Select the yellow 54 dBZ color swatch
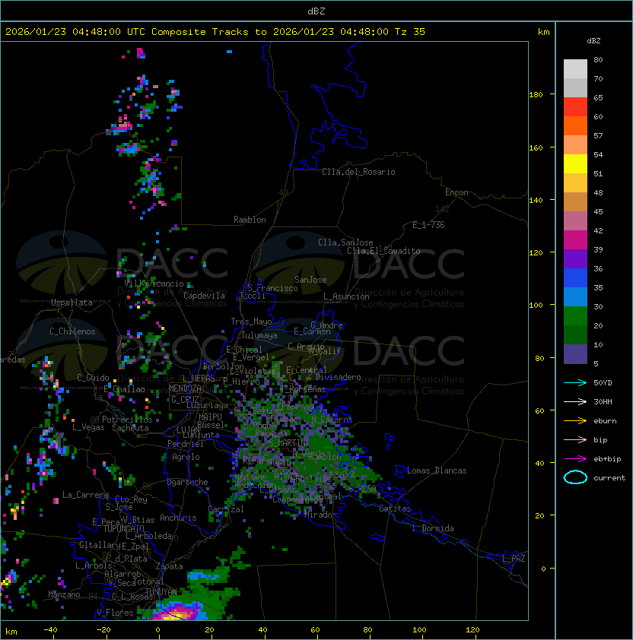This screenshot has width=633, height=640. coord(575,164)
